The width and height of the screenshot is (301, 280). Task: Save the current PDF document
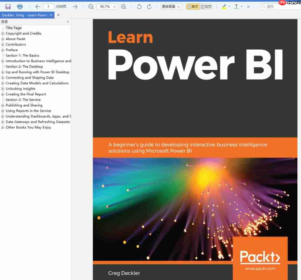[8, 6]
